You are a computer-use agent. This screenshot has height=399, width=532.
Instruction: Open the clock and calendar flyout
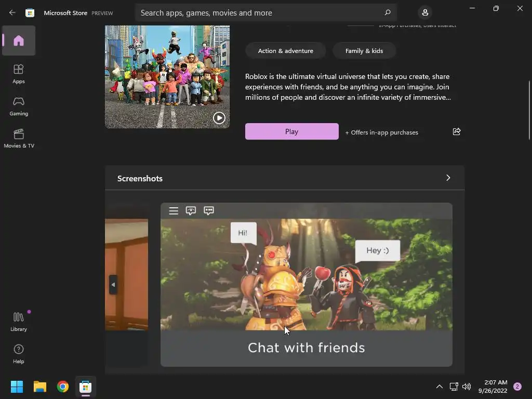coord(493,387)
